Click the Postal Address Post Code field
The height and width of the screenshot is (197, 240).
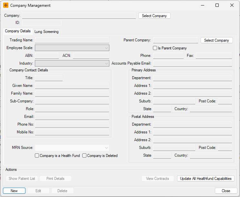tap(225, 148)
